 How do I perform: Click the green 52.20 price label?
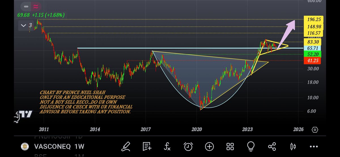pyautogui.click(x=313, y=54)
